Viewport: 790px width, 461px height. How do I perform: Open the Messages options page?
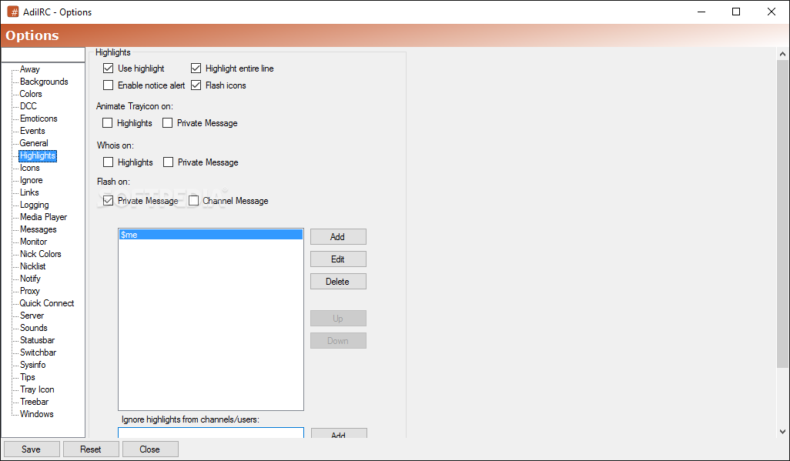[38, 229]
